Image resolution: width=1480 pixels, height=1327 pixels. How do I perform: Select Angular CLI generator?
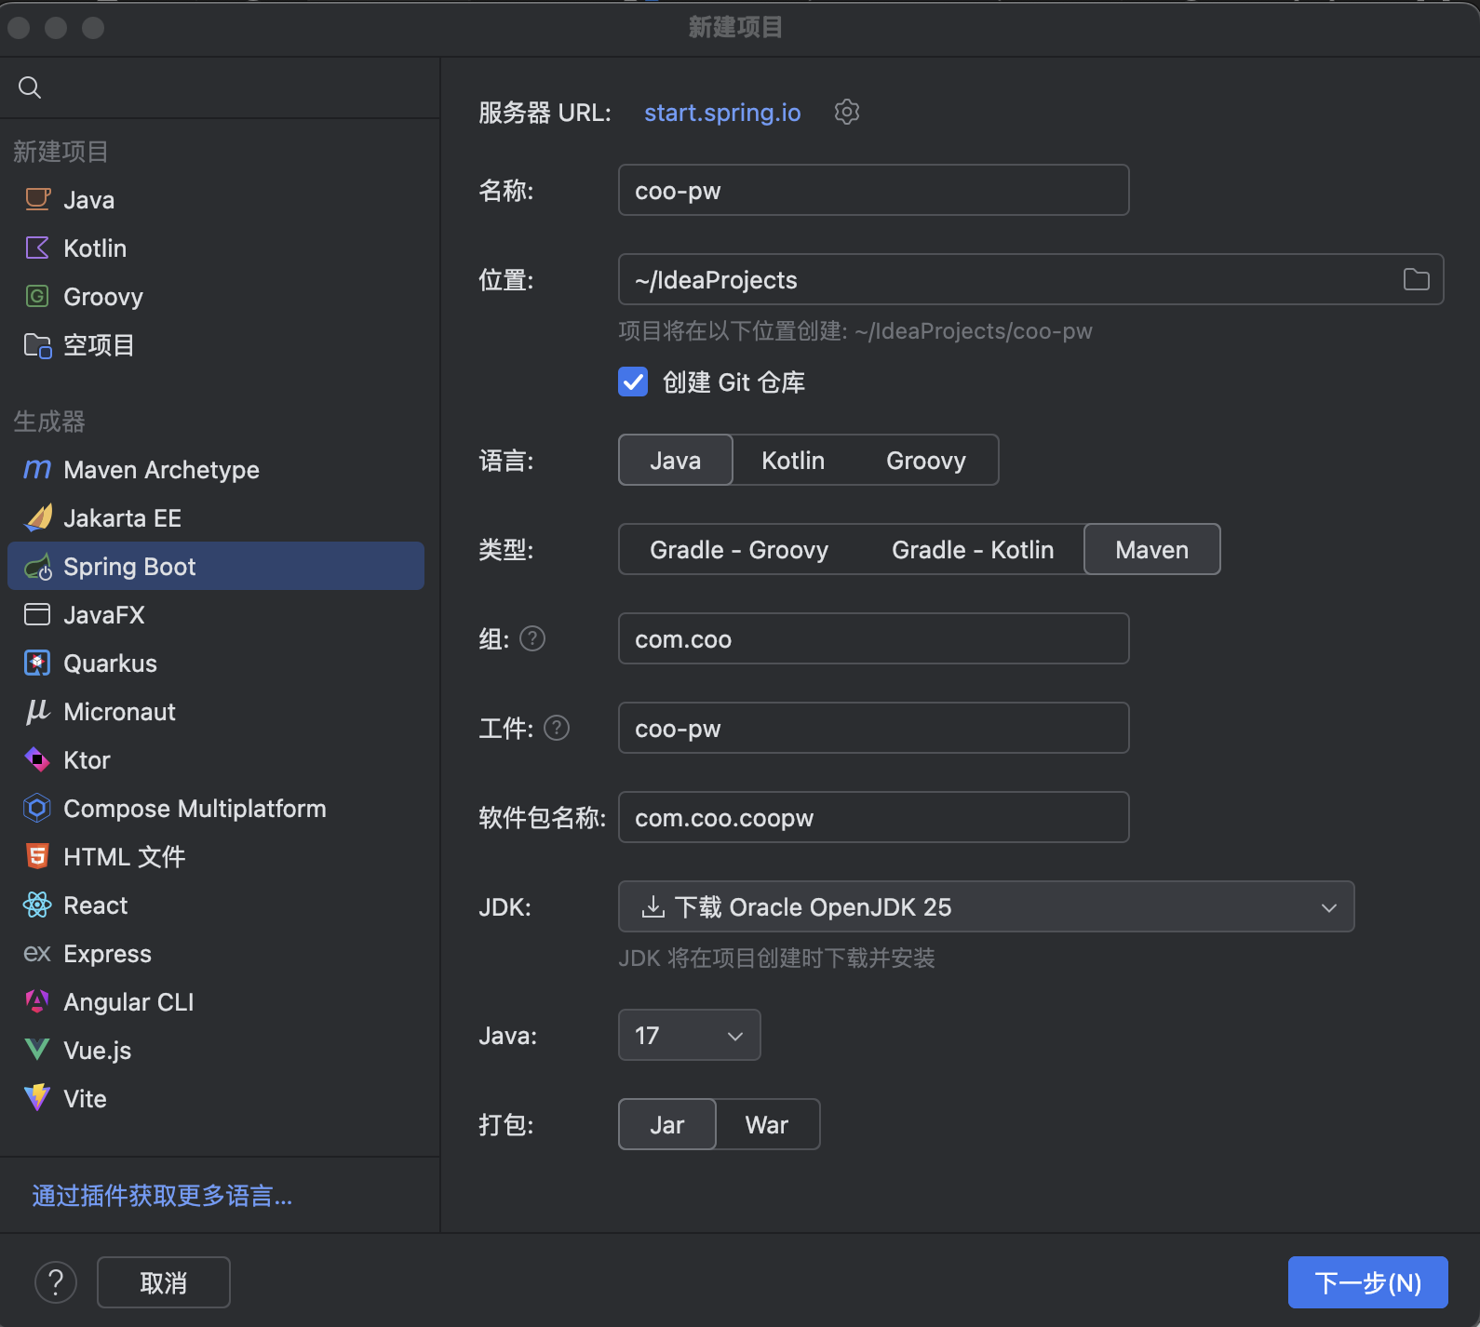(x=216, y=1001)
